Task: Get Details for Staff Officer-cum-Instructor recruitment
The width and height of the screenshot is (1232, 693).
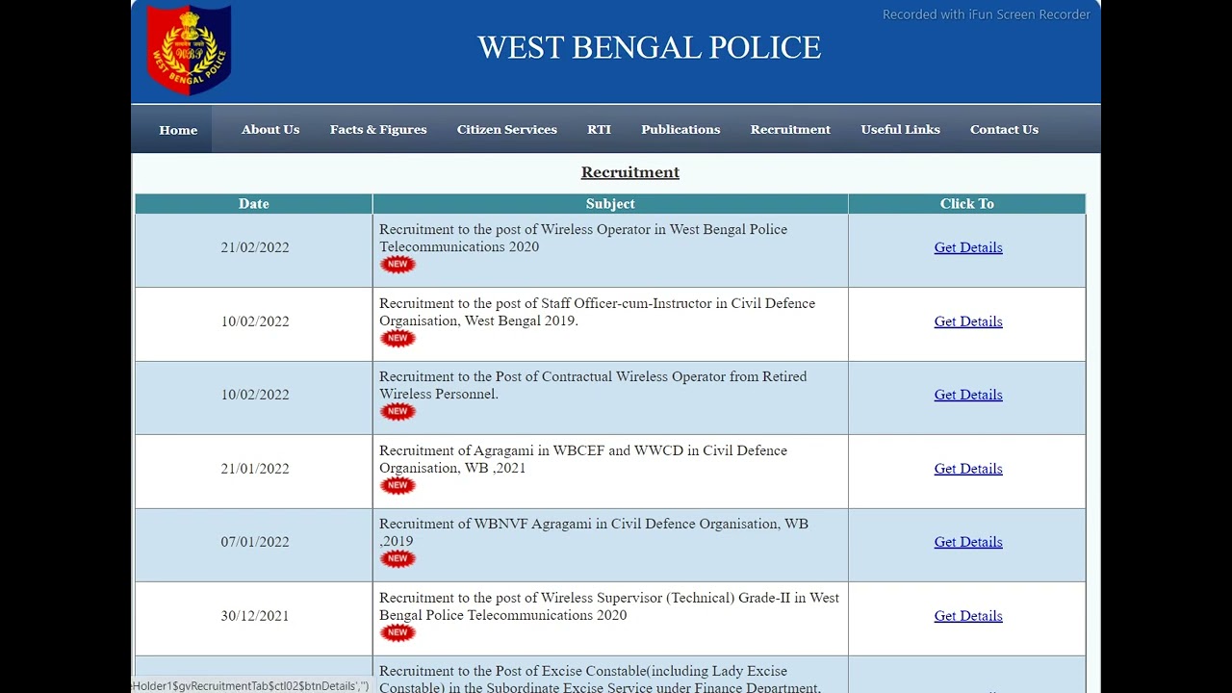Action: click(x=968, y=321)
